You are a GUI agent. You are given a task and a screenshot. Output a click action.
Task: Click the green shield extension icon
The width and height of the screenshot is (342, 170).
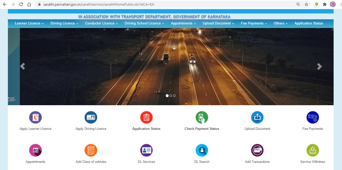coord(317,4)
